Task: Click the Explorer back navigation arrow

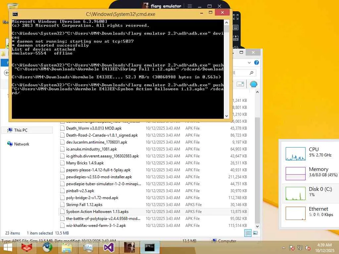Action: [7, 73]
